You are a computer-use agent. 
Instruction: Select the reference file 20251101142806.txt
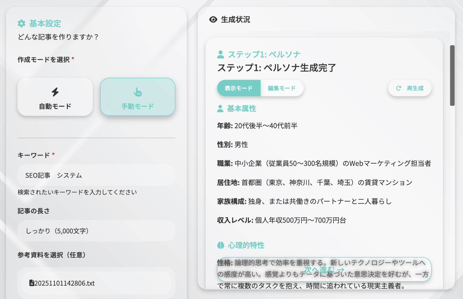tap(96, 283)
